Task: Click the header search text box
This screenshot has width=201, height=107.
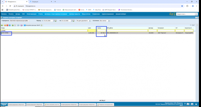Action: coord(186,14)
